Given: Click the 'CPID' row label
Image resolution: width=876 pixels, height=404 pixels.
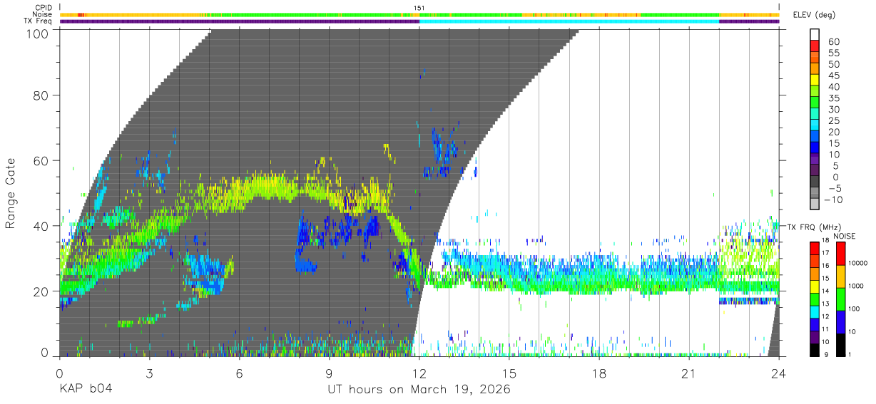Looking at the screenshot, I should point(44,8).
